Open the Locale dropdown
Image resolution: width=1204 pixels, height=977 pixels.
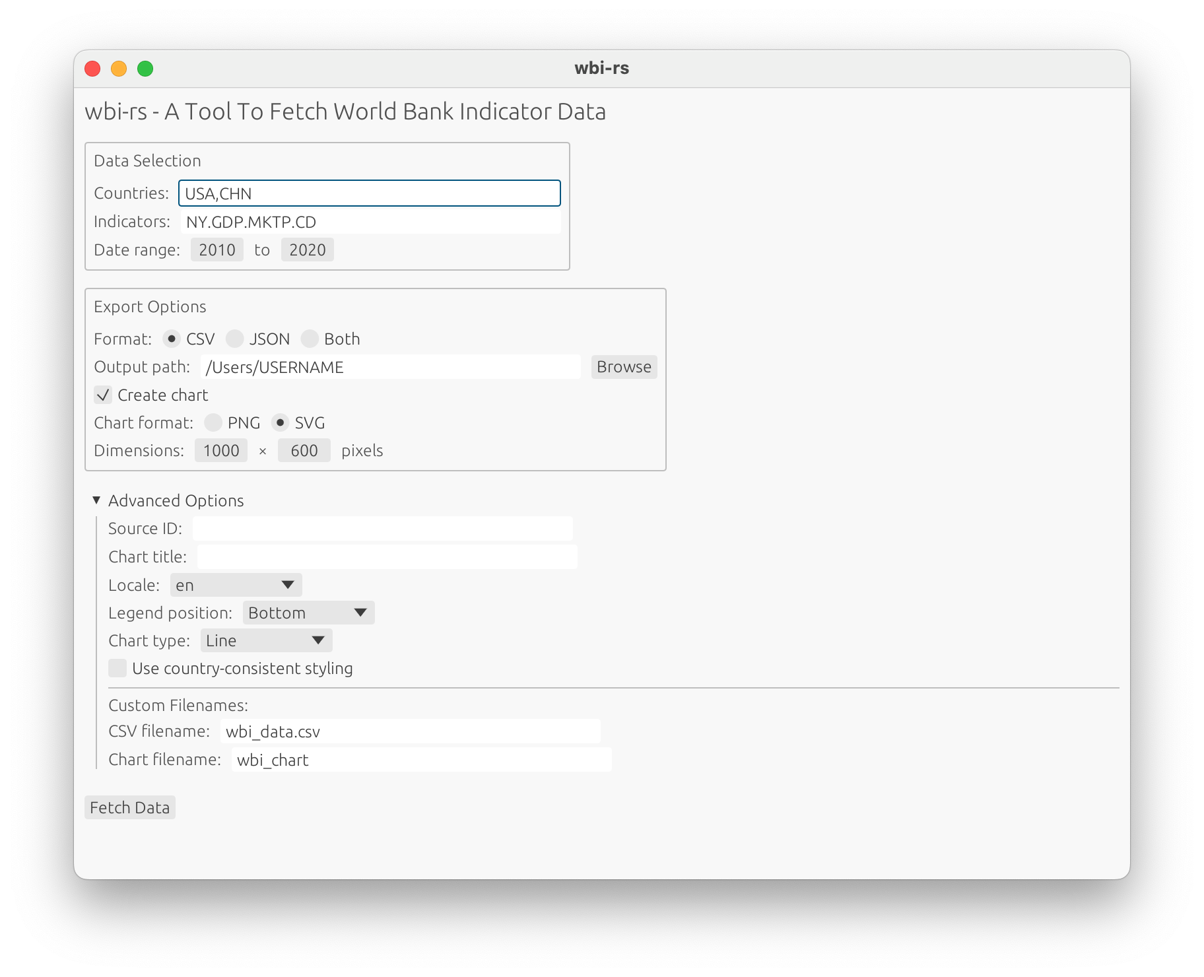click(x=236, y=585)
